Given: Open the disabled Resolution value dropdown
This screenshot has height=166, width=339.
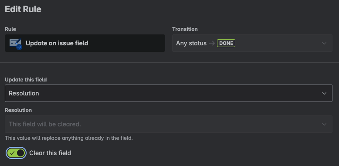Looking at the screenshot, I should click(169, 124).
